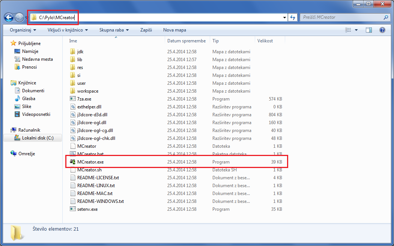Open the address bar history dropdown arrow
Image resolution: width=394 pixels, height=246 pixels.
click(x=284, y=18)
